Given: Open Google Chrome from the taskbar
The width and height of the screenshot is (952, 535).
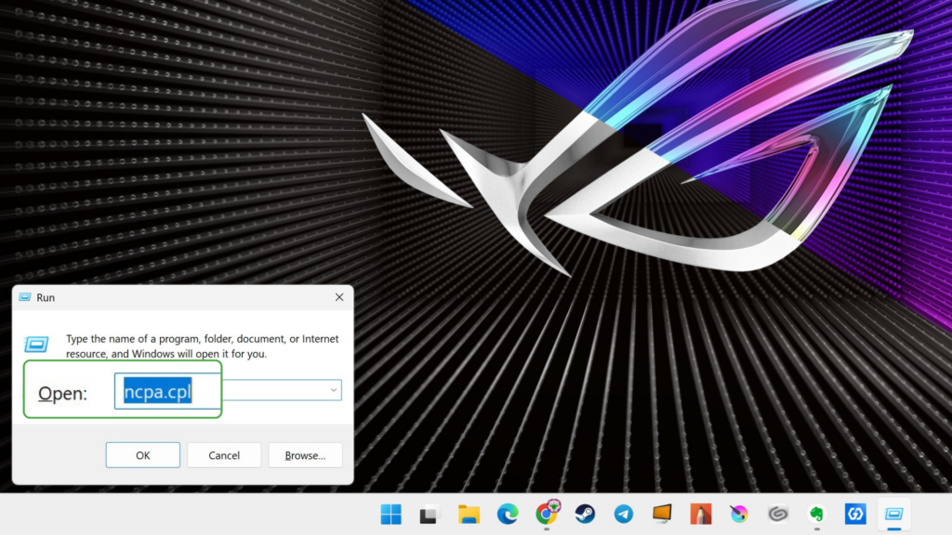Looking at the screenshot, I should pos(547,515).
